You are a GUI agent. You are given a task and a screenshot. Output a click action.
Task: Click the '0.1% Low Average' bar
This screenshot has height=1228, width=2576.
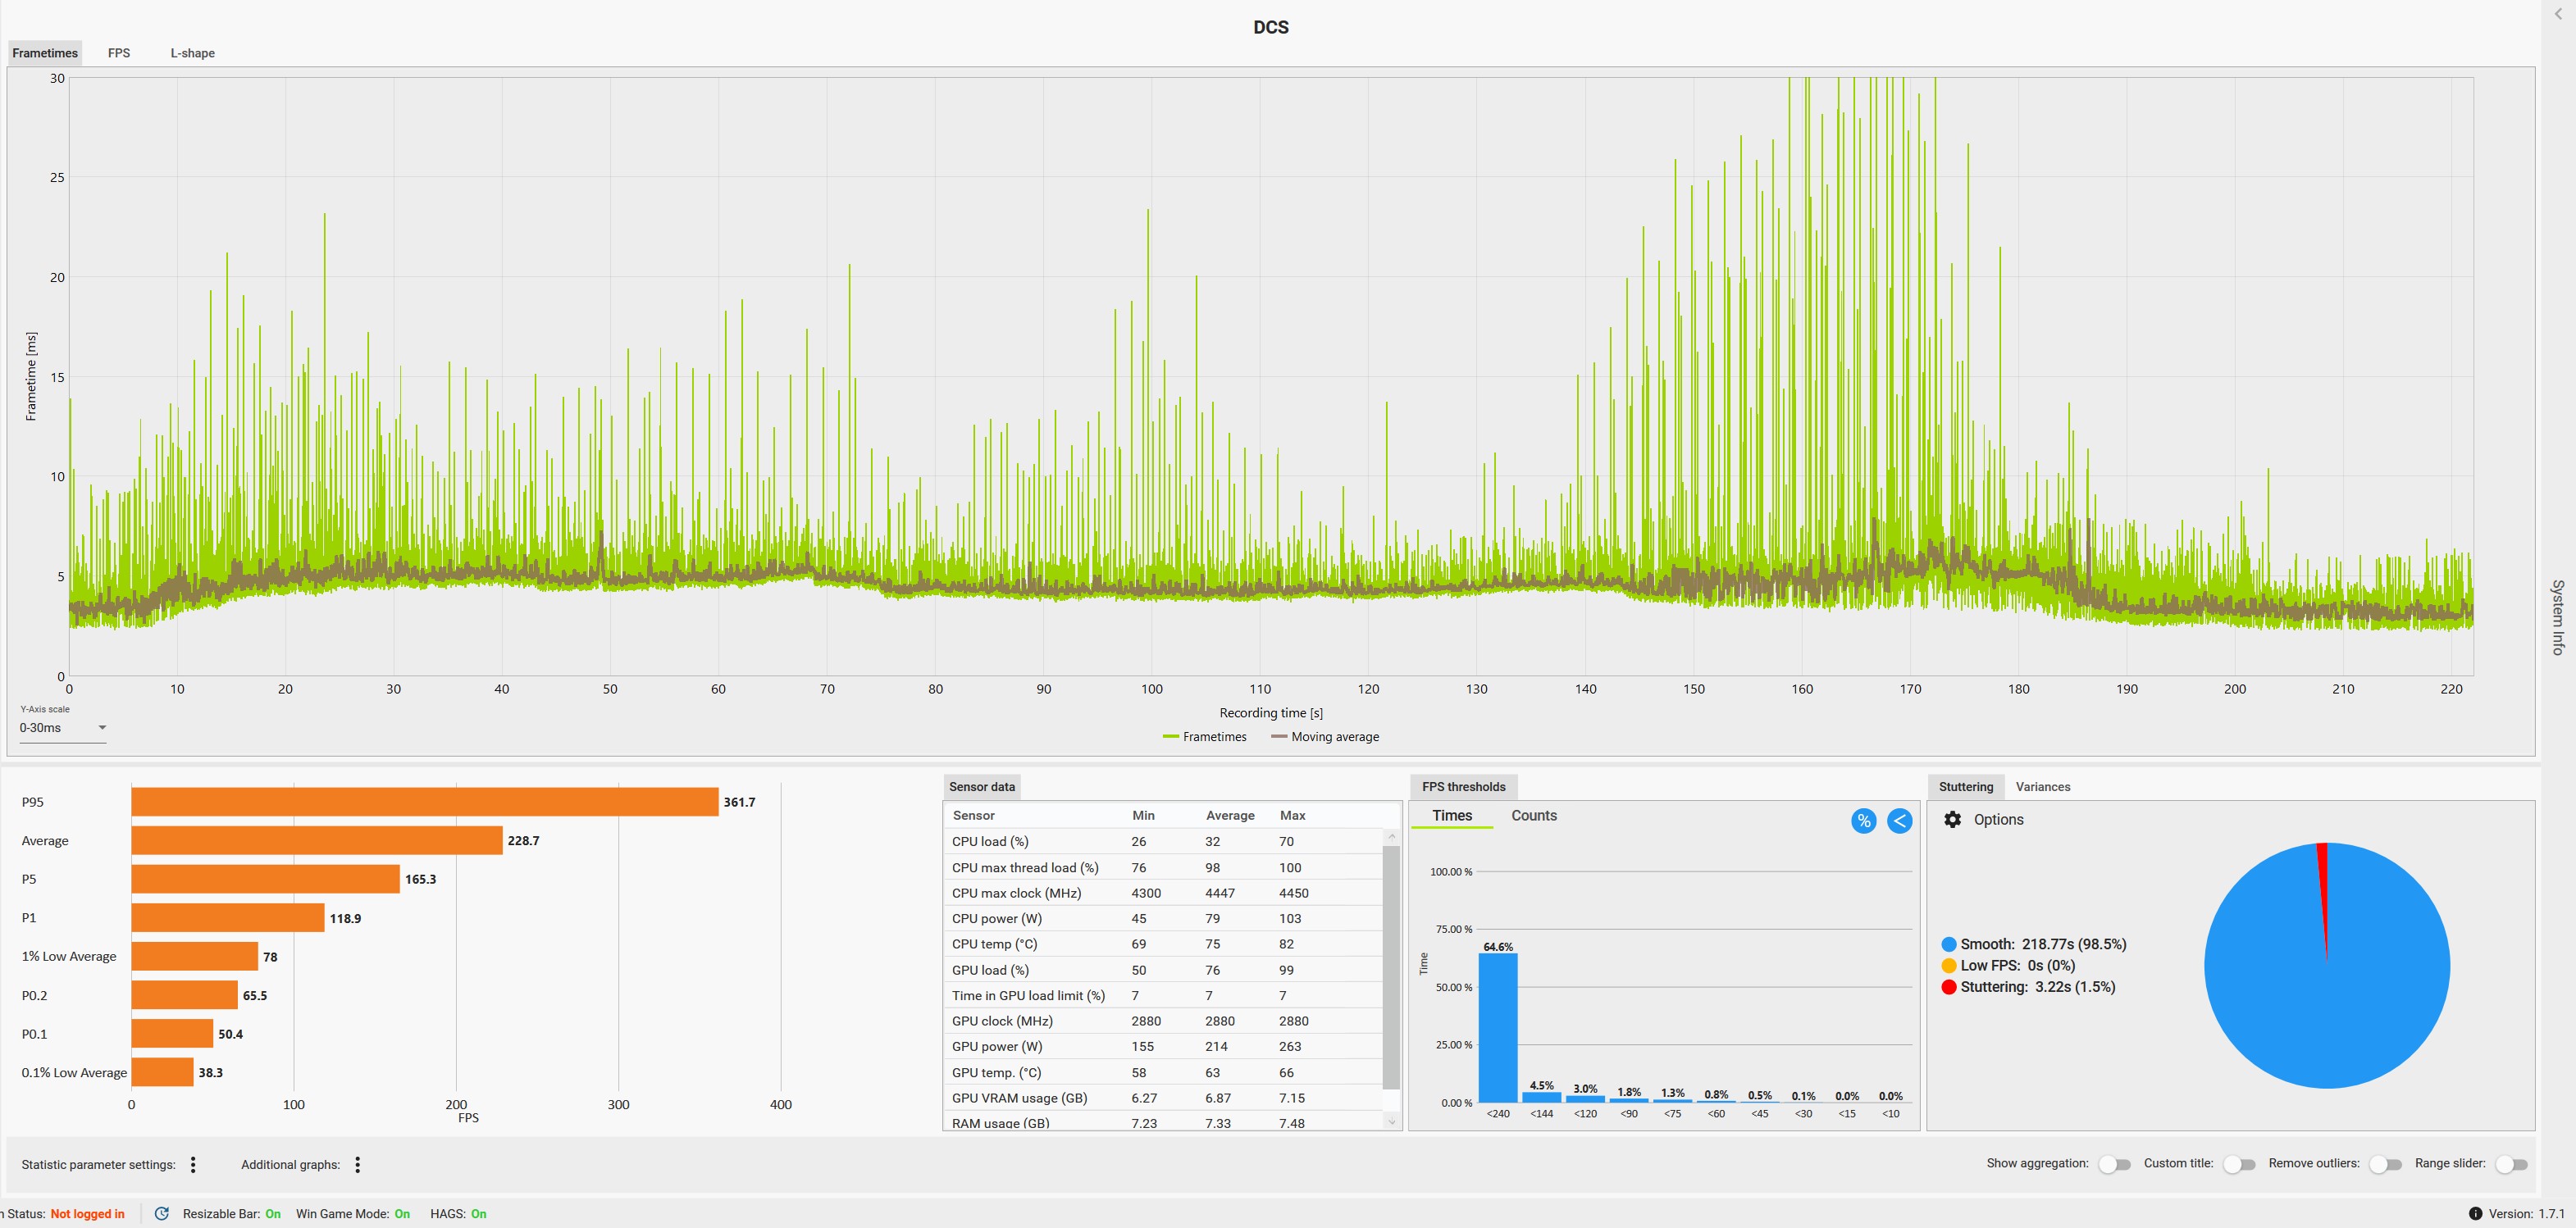coord(162,1073)
